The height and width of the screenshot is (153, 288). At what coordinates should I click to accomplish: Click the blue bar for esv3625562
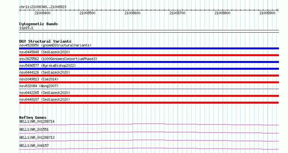(x=149, y=62)
